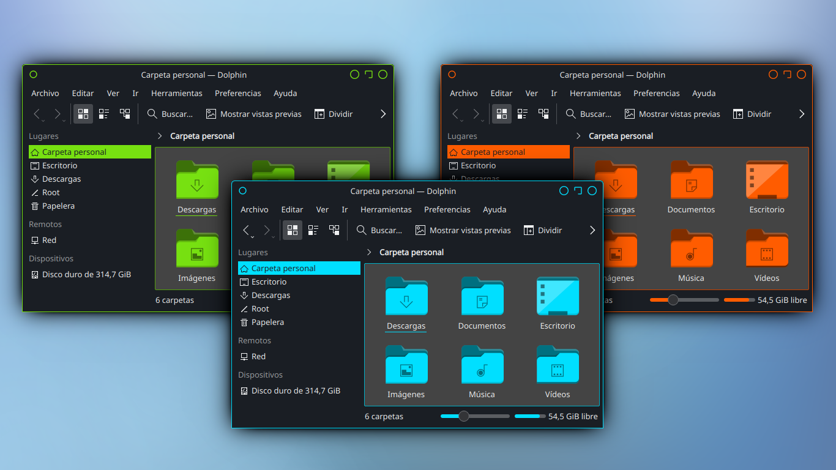The width and height of the screenshot is (836, 470).
Task: Select Papelera in green window sidebar
Action: [x=90, y=206]
